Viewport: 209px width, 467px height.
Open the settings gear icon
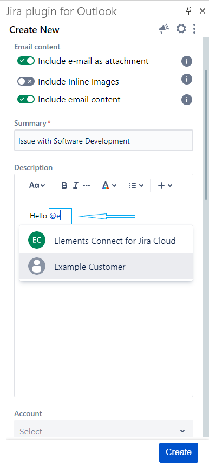point(181,29)
